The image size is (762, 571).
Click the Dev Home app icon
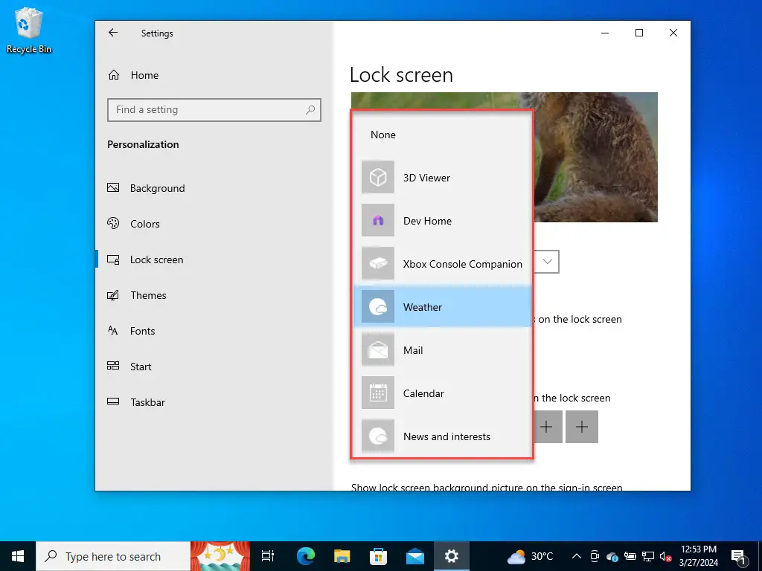pos(377,220)
